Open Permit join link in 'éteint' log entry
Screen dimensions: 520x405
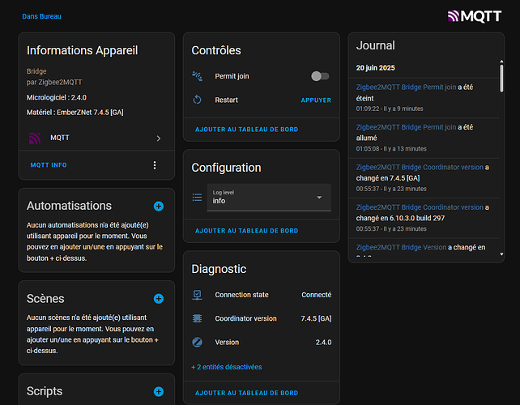(x=406, y=87)
